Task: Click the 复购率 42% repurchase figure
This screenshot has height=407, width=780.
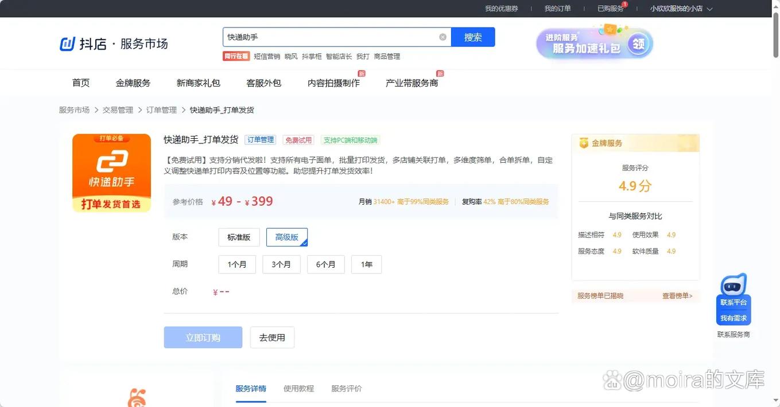Action: (506, 202)
